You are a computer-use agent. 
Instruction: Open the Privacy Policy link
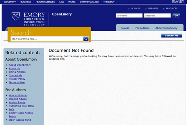click(17, 79)
